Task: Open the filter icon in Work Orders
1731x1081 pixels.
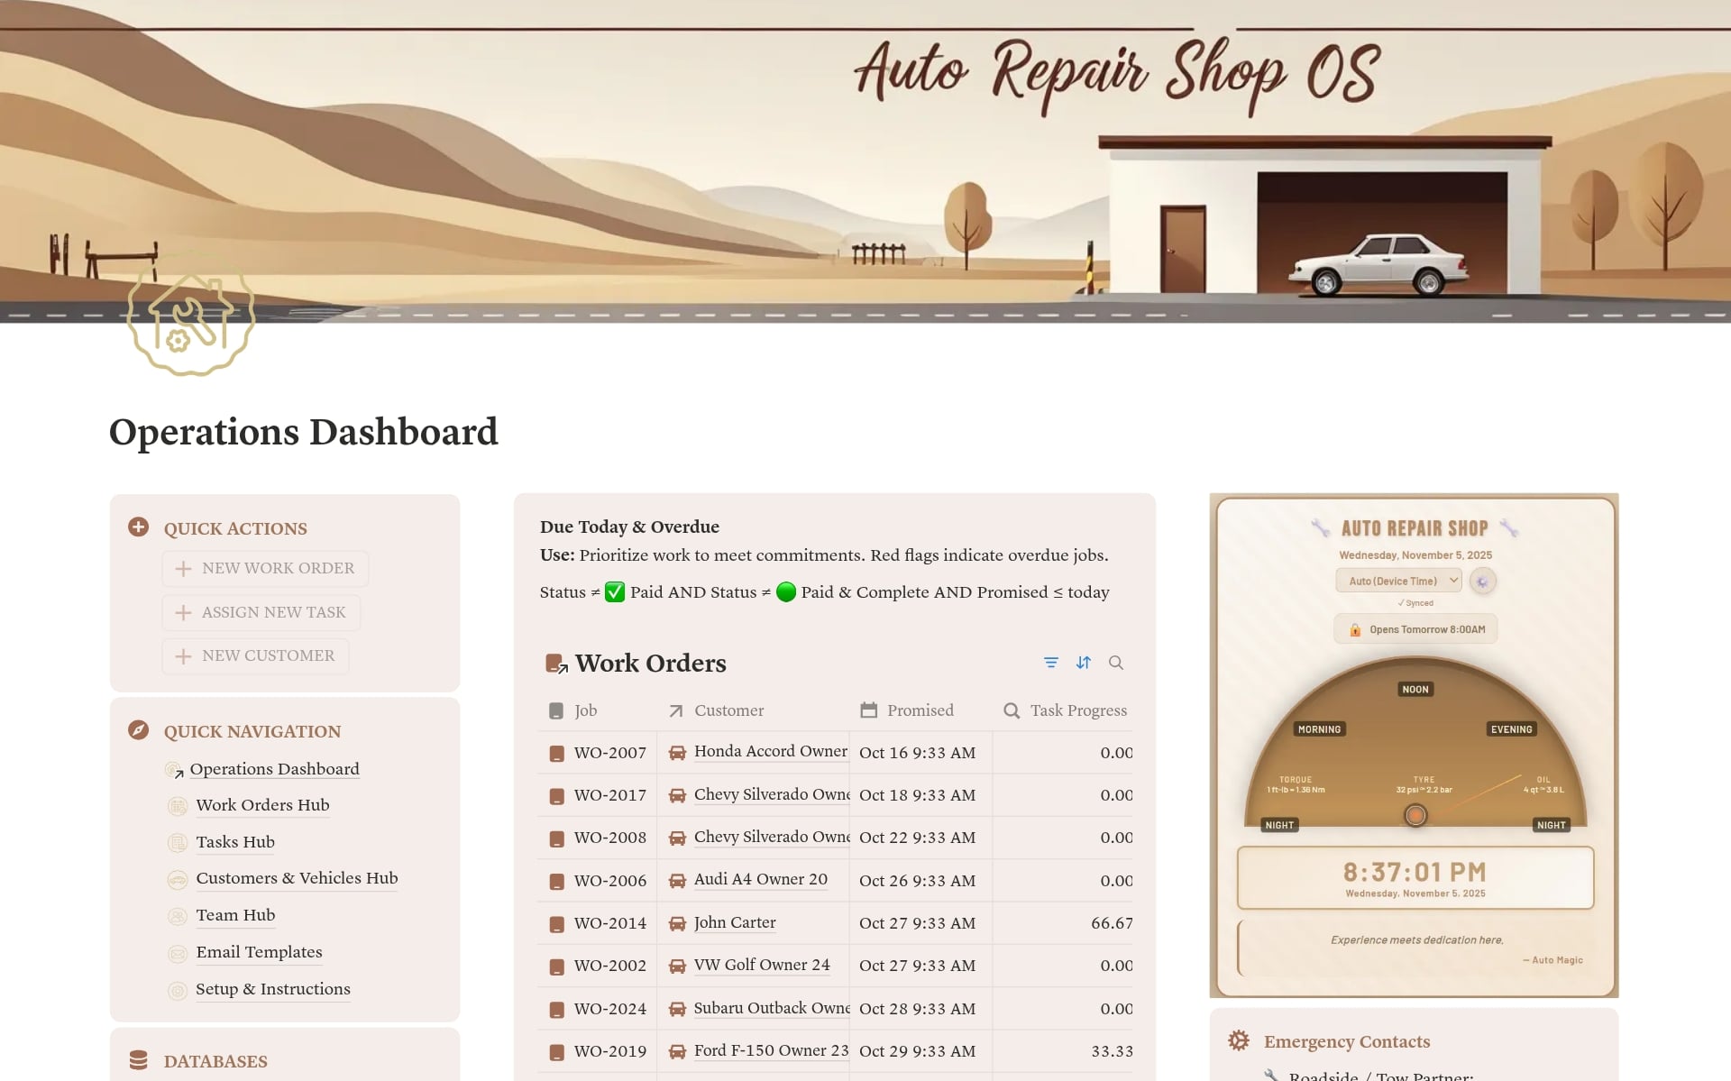Action: (x=1049, y=663)
